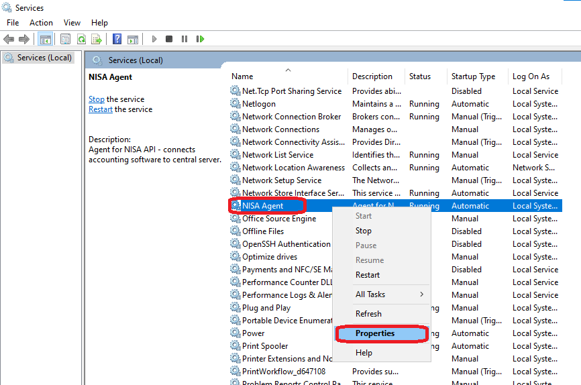Image resolution: width=581 pixels, height=385 pixels.
Task: Open the View menu
Action: [72, 23]
